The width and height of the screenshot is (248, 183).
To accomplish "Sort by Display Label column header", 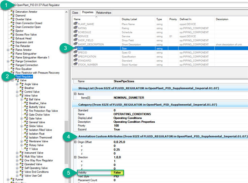I will 138,19.
